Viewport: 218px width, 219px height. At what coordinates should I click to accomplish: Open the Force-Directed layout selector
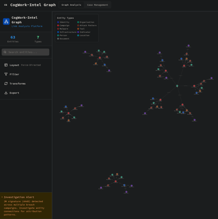(31, 65)
